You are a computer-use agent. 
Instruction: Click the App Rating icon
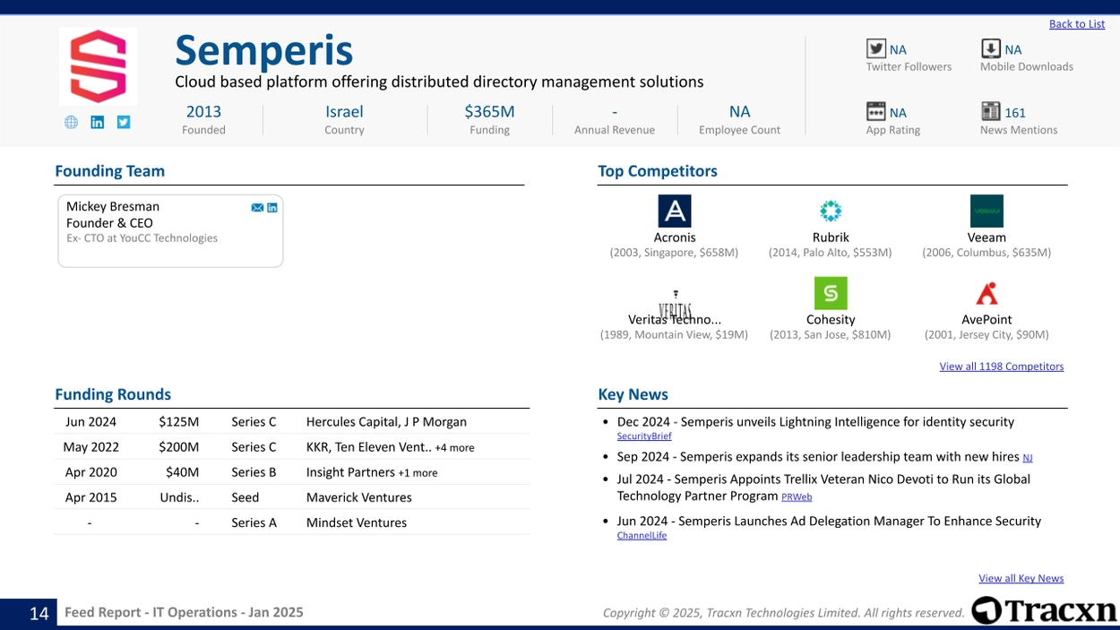[875, 111]
